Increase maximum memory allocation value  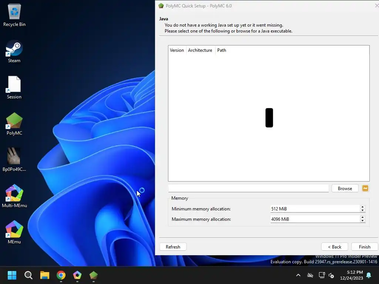point(362,217)
